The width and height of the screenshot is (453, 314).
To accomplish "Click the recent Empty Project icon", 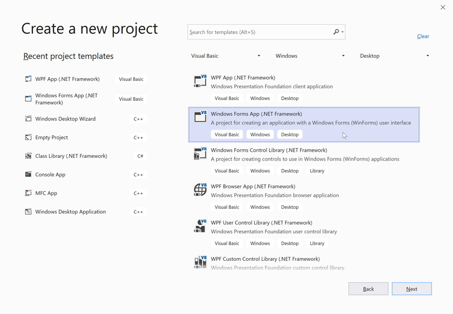I will pos(28,137).
